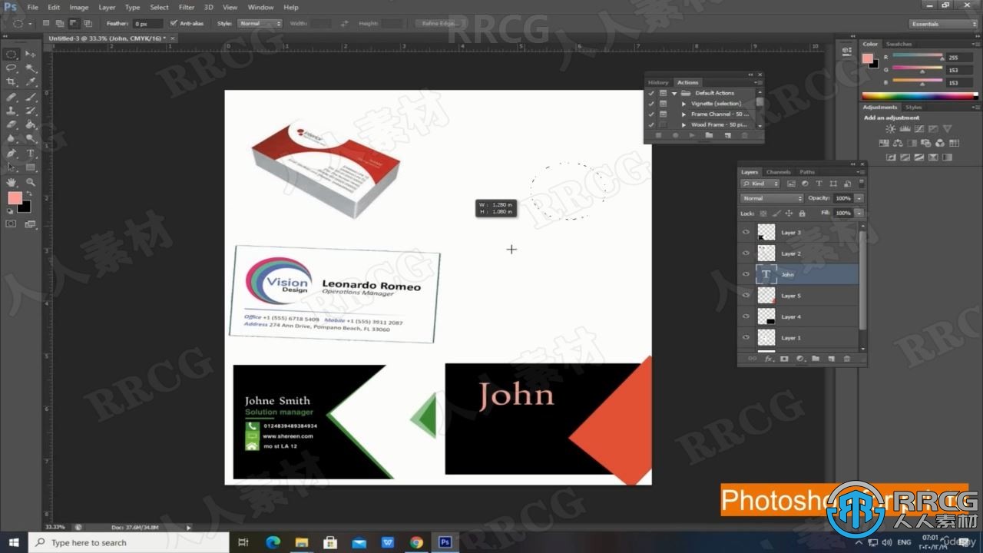Hide Layer 1 with its eye icon
The height and width of the screenshot is (553, 983).
point(746,338)
